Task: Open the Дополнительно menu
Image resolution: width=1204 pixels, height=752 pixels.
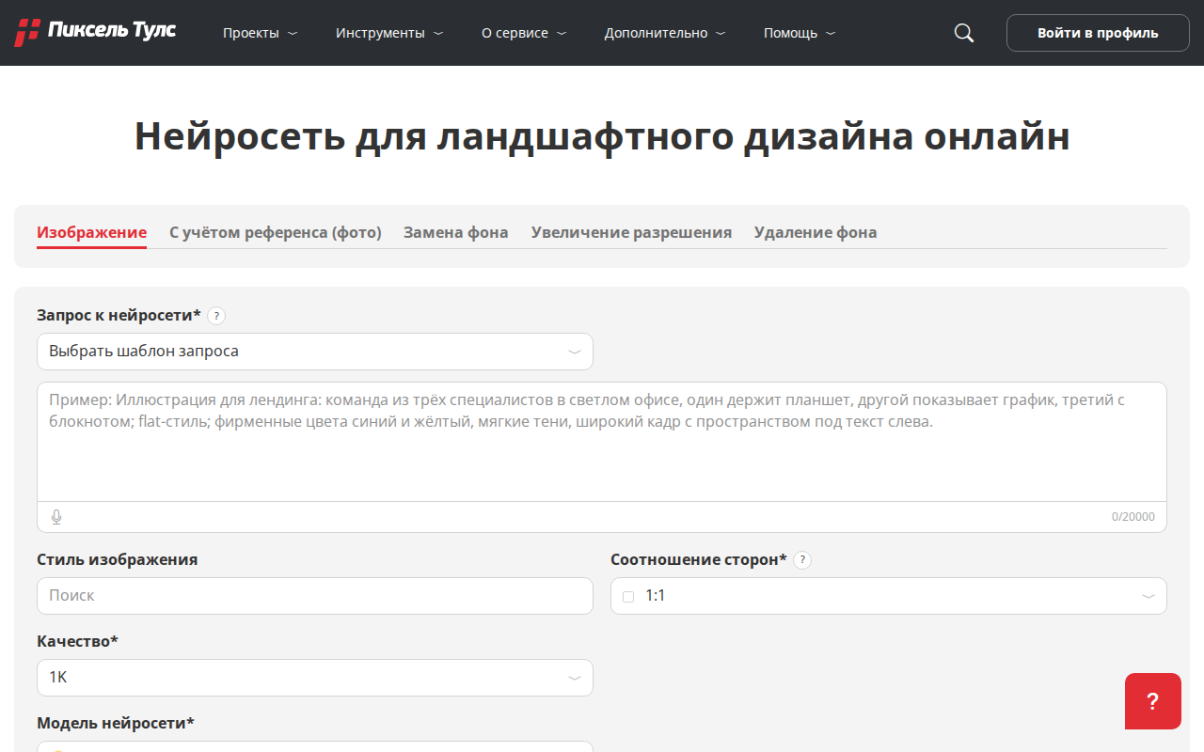Action: 665,33
